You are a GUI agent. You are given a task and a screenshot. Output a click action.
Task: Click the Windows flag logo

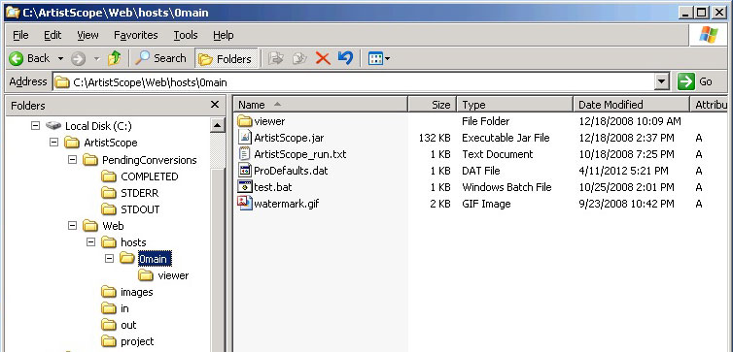708,35
